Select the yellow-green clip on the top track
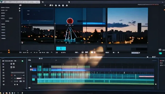Screen dimensions: 165x94 click(70, 67)
